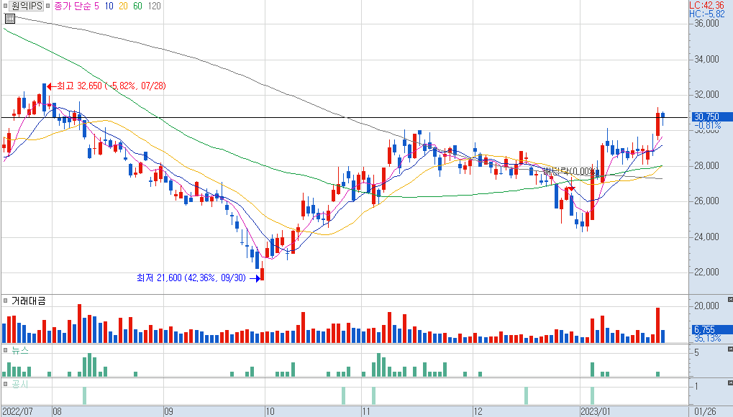This screenshot has height=417, width=733.
Task: Click the 32,000 price axis label
Action: pyautogui.click(x=706, y=94)
